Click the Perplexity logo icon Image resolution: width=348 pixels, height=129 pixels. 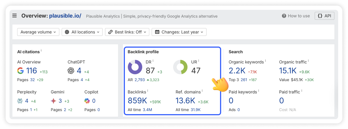pos(20,101)
